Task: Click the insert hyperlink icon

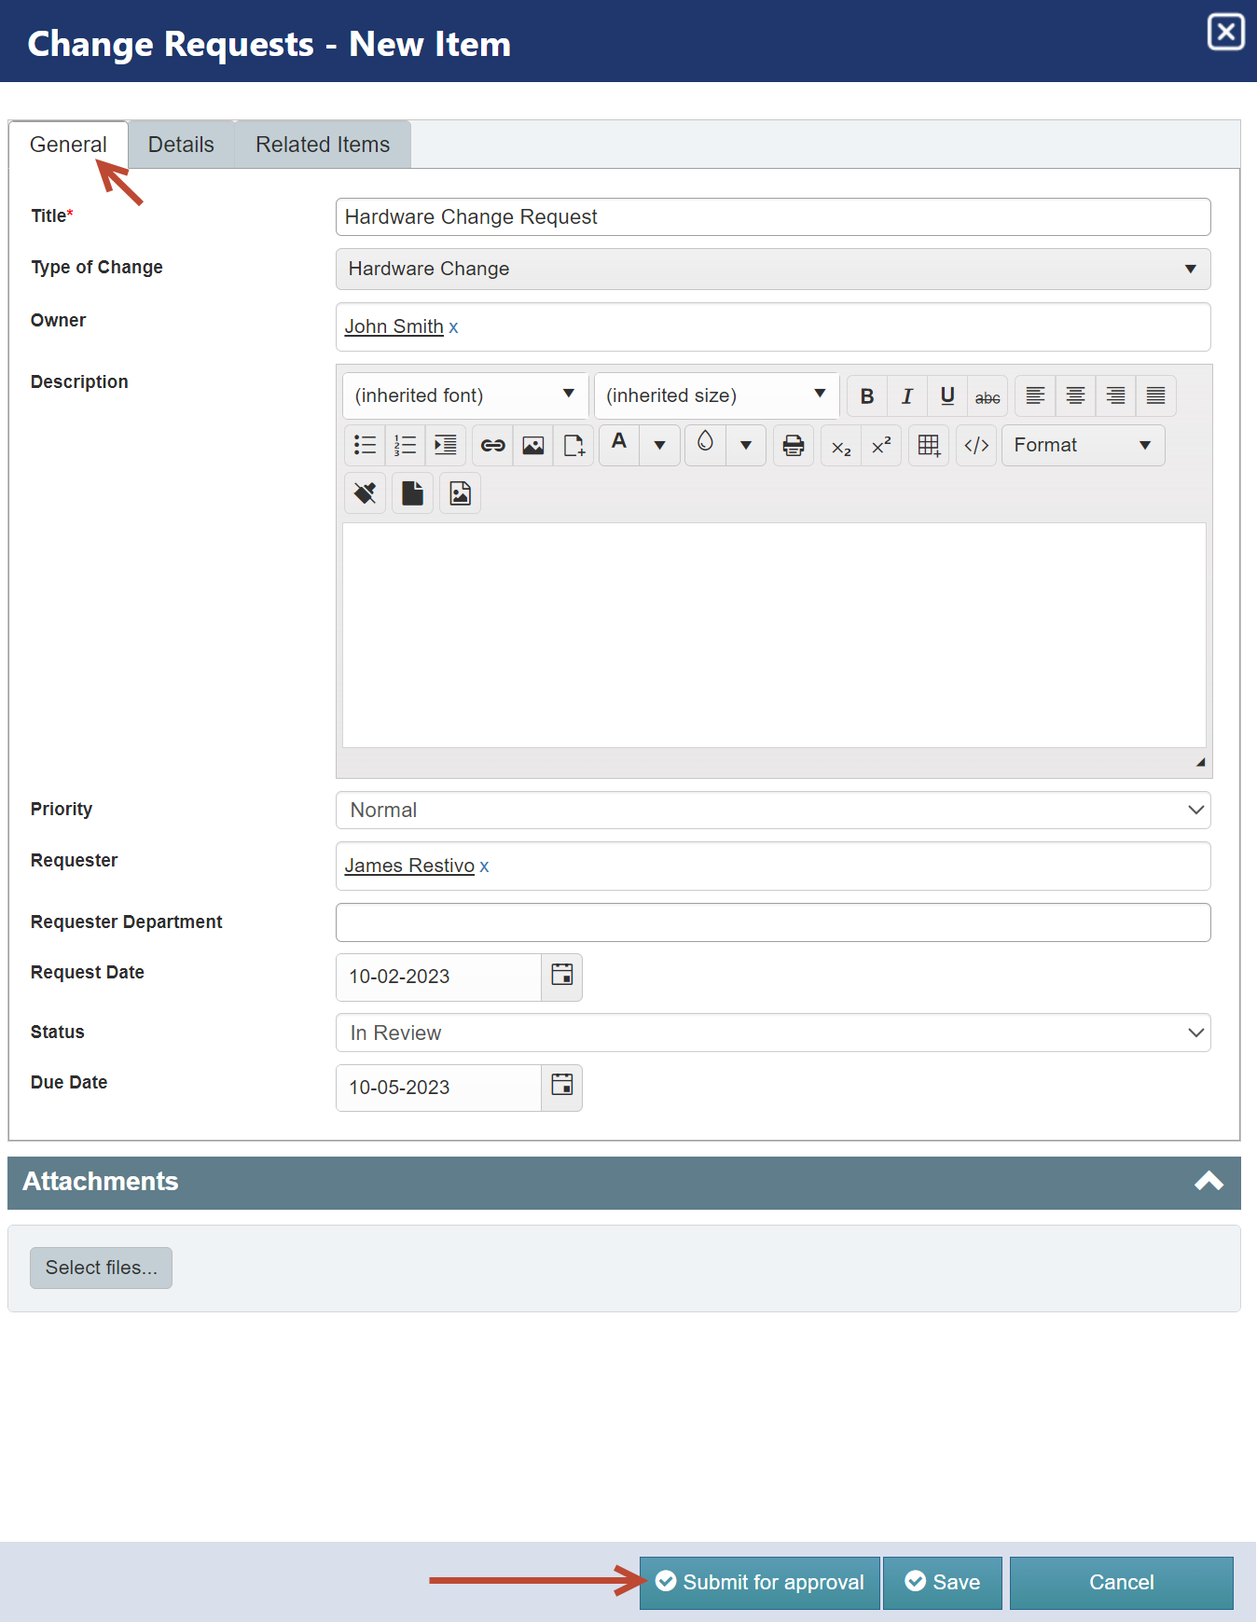Action: pyautogui.click(x=492, y=446)
